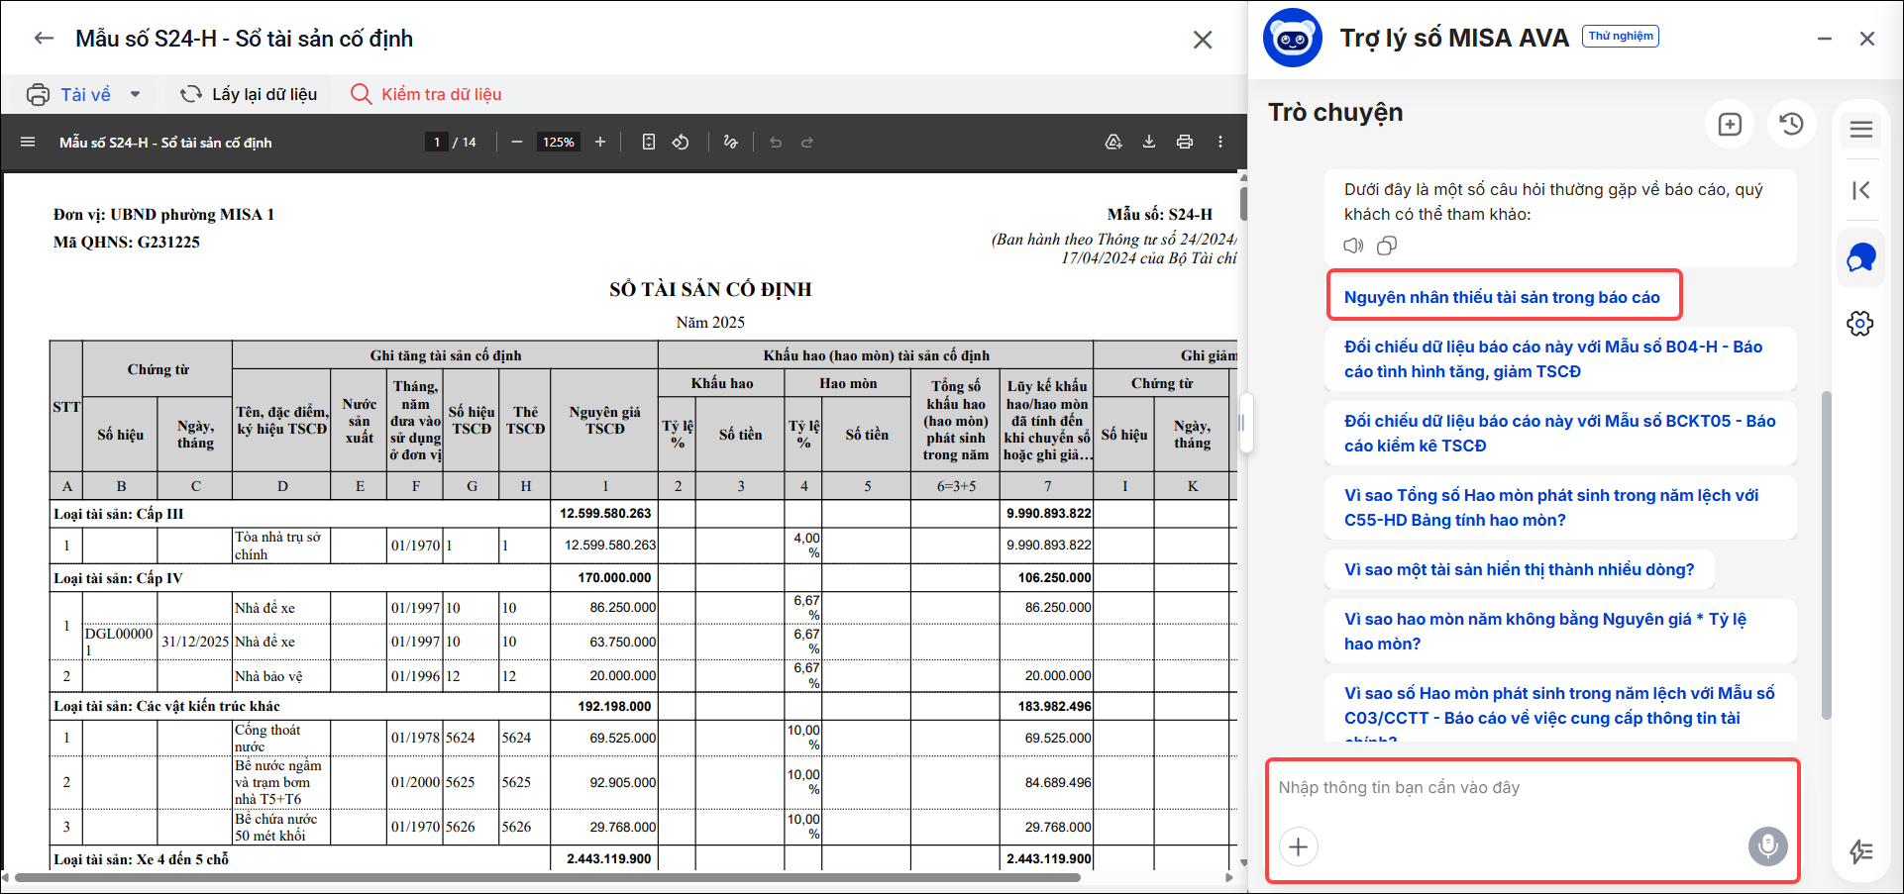The image size is (1904, 894).
Task: Play message audio with speaker icon
Action: (1353, 246)
